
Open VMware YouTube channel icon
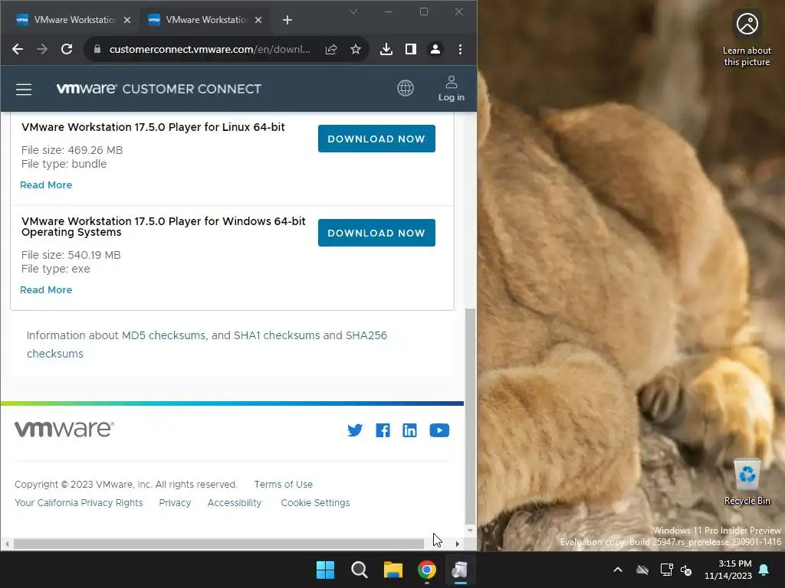(439, 430)
